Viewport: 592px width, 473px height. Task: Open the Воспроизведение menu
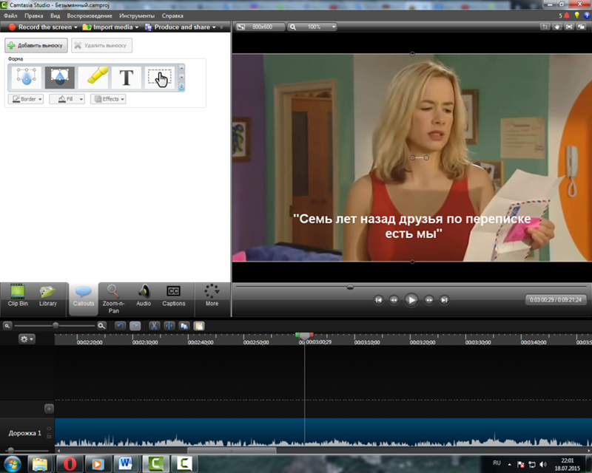[90, 16]
